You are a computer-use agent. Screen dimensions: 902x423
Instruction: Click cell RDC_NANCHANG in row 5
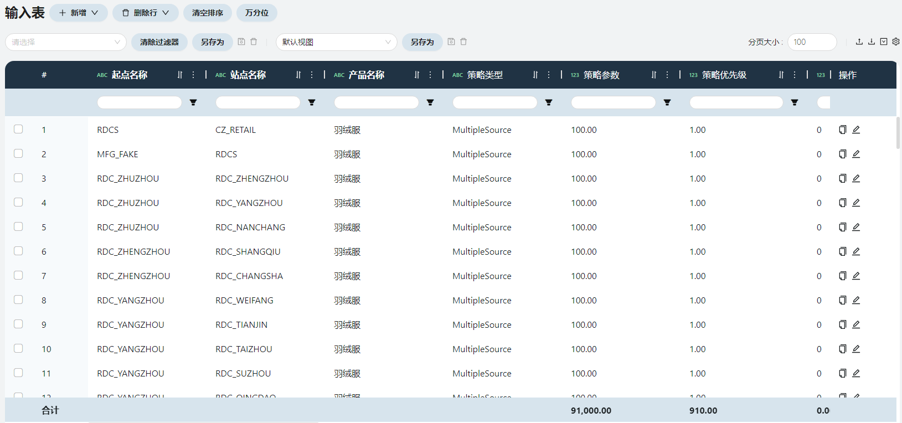[x=250, y=228]
